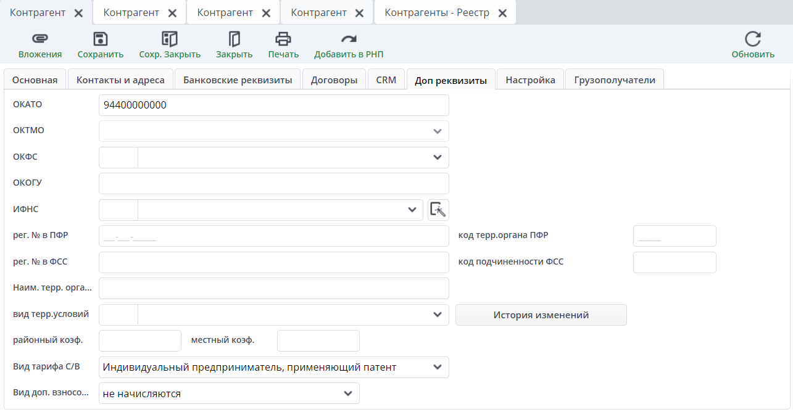The height and width of the screenshot is (412, 793).
Task: Expand the Вид доп. взносов dropdown
Action: pyautogui.click(x=348, y=393)
